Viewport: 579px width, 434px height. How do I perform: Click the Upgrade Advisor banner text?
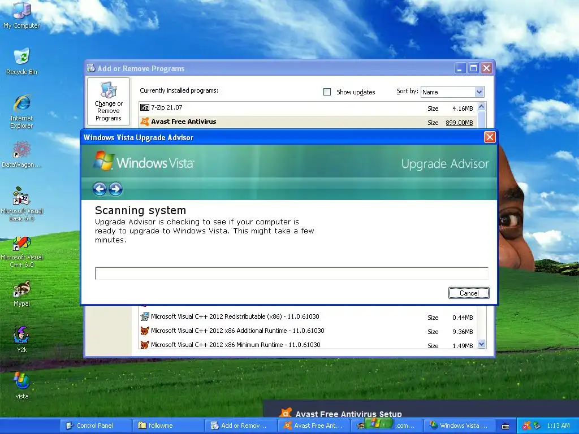click(445, 164)
